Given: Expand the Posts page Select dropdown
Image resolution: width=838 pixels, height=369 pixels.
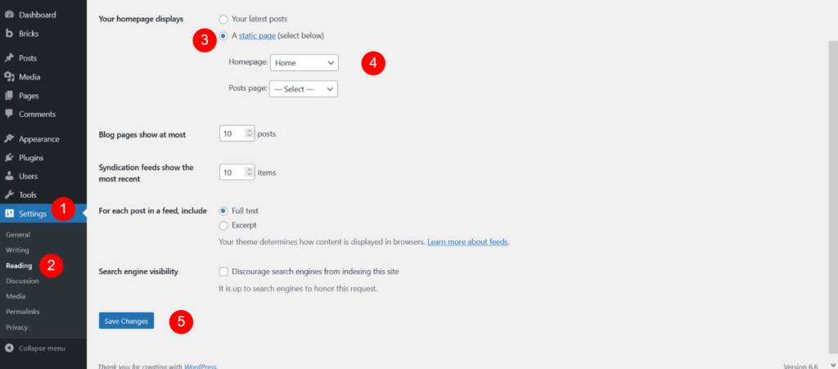Looking at the screenshot, I should tap(304, 88).
